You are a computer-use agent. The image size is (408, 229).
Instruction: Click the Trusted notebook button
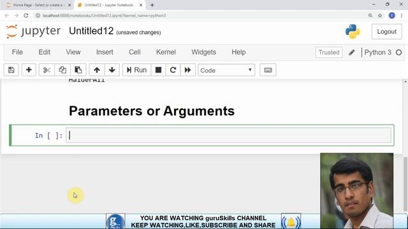[329, 52]
